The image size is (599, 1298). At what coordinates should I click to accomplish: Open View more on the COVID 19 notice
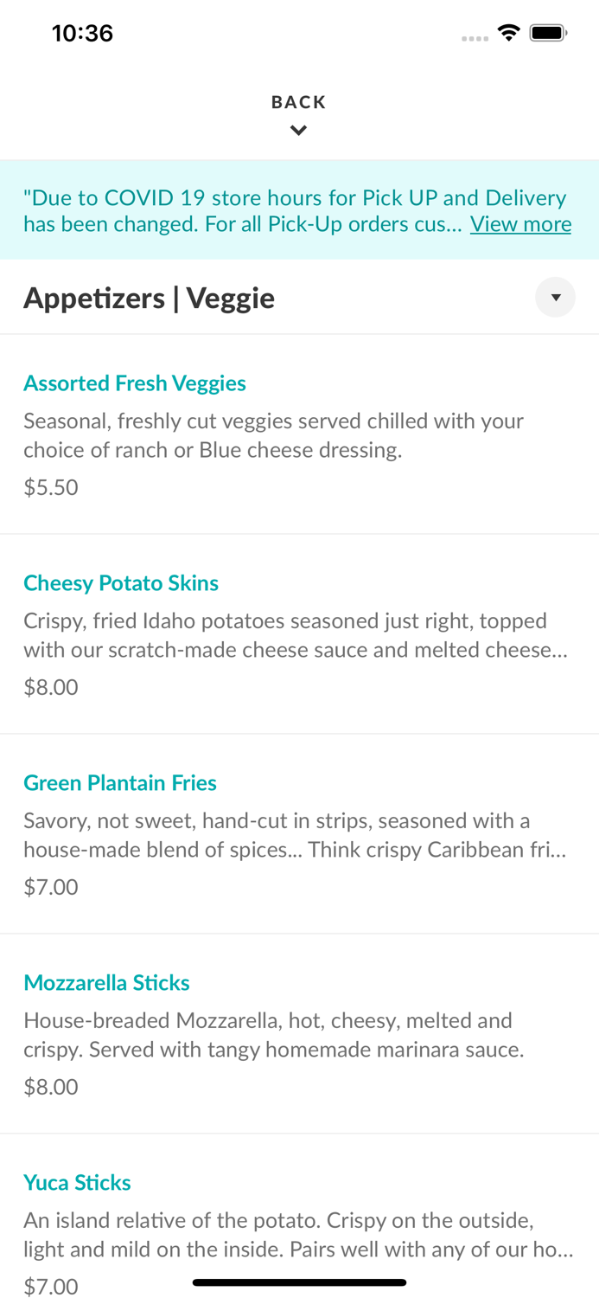click(520, 223)
